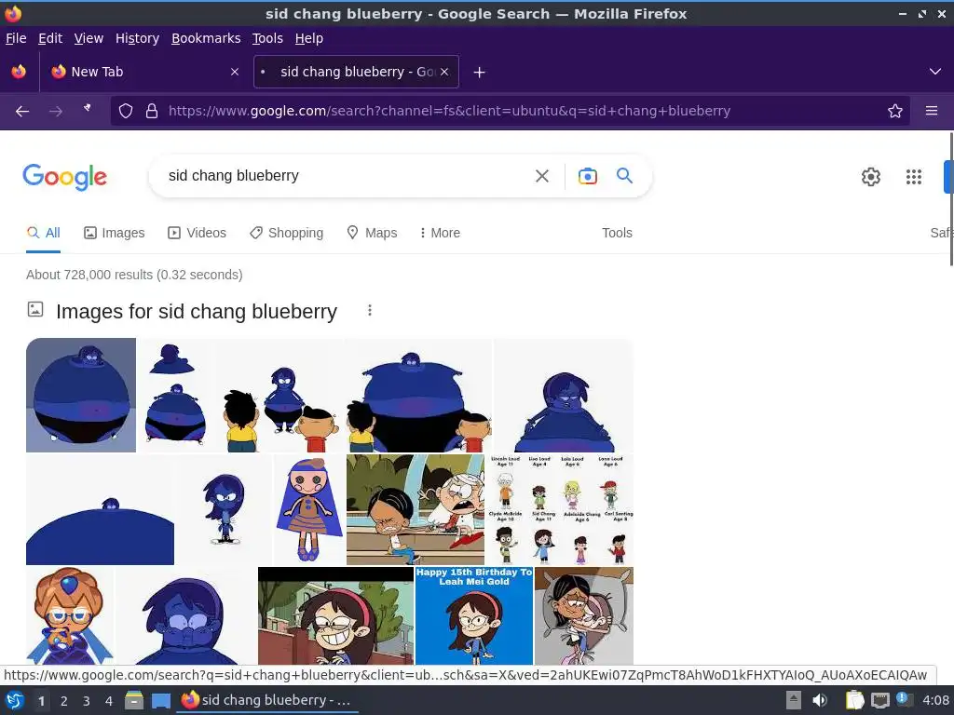Expand the list all tabs chevron
This screenshot has height=715, width=954.
[x=935, y=72]
